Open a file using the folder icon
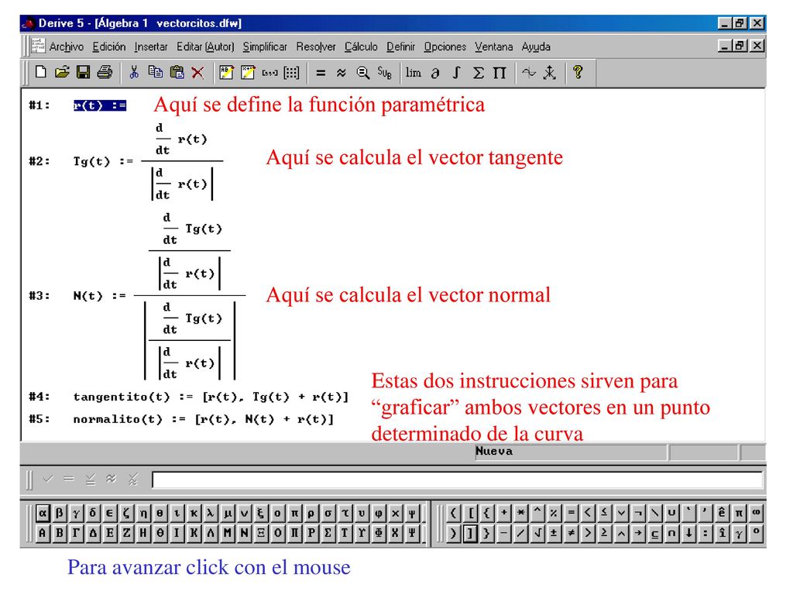This screenshot has width=793, height=595. (62, 72)
